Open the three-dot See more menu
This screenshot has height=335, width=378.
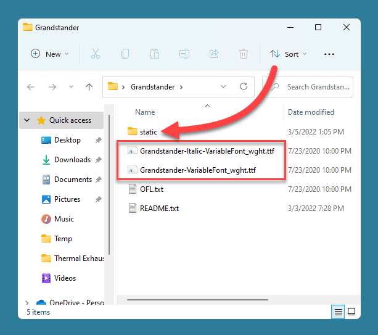[329, 54]
